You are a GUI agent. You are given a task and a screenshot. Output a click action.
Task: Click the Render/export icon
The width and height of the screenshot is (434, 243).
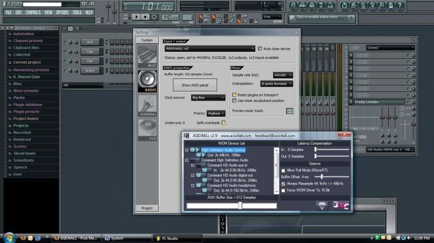click(x=363, y=5)
